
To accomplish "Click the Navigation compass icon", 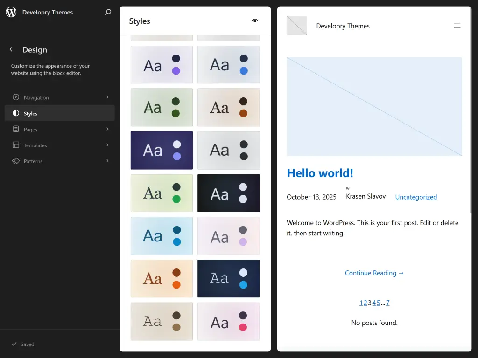I will point(16,97).
